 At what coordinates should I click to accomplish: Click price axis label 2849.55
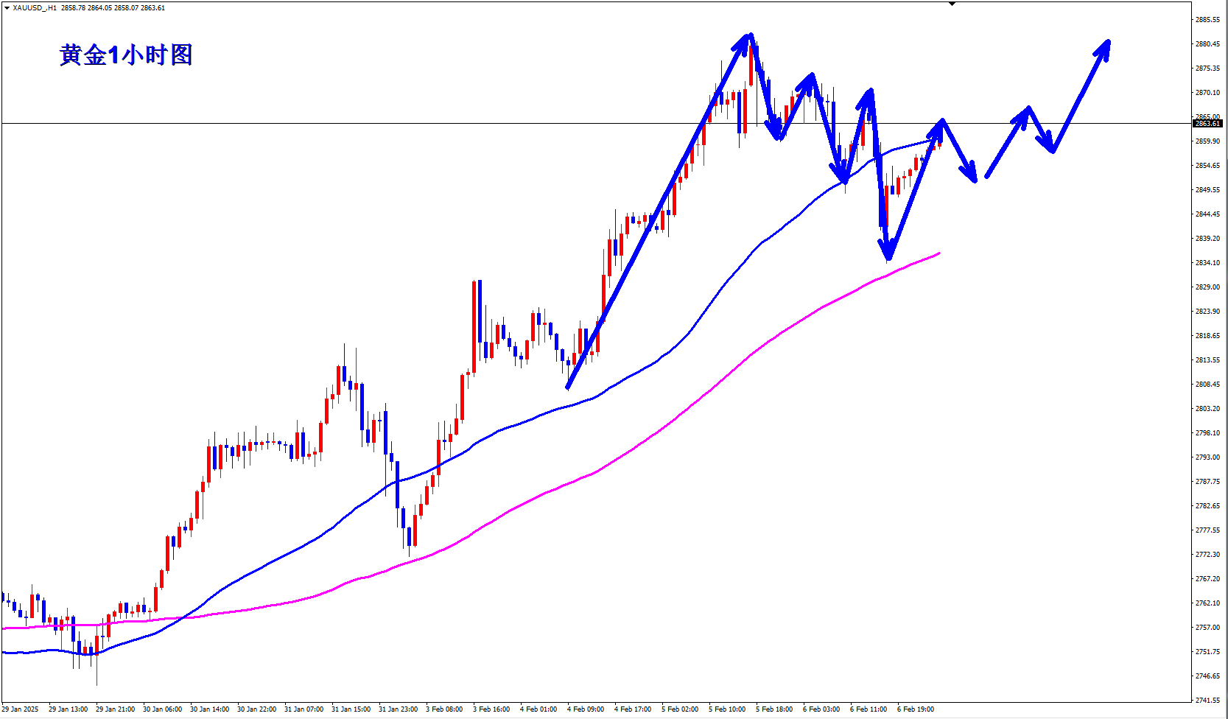pos(1207,190)
